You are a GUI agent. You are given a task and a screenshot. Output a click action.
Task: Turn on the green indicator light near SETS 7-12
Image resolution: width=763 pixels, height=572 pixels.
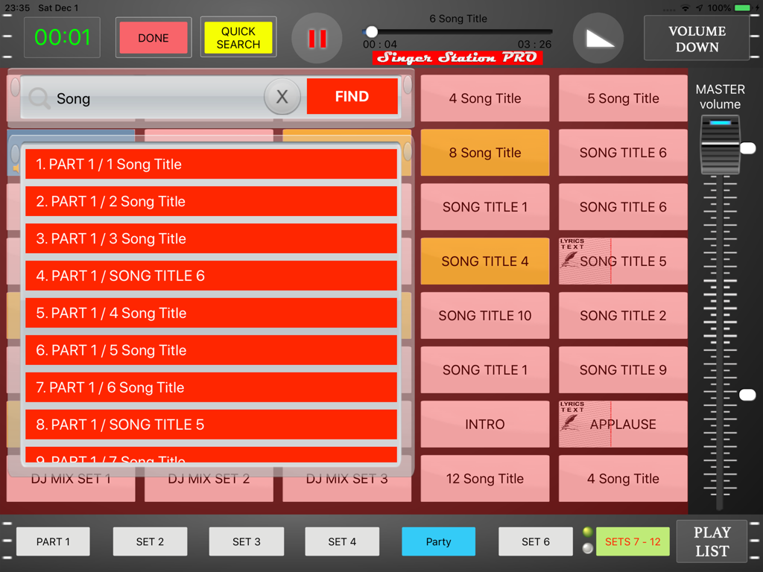pos(588,532)
